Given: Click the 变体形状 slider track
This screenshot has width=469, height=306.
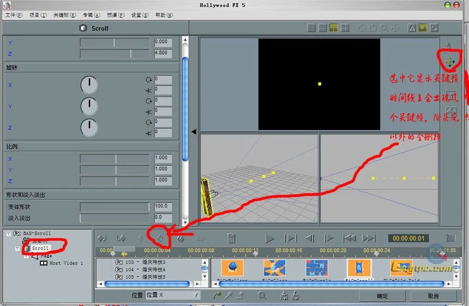Looking at the screenshot, I should 115,207.
